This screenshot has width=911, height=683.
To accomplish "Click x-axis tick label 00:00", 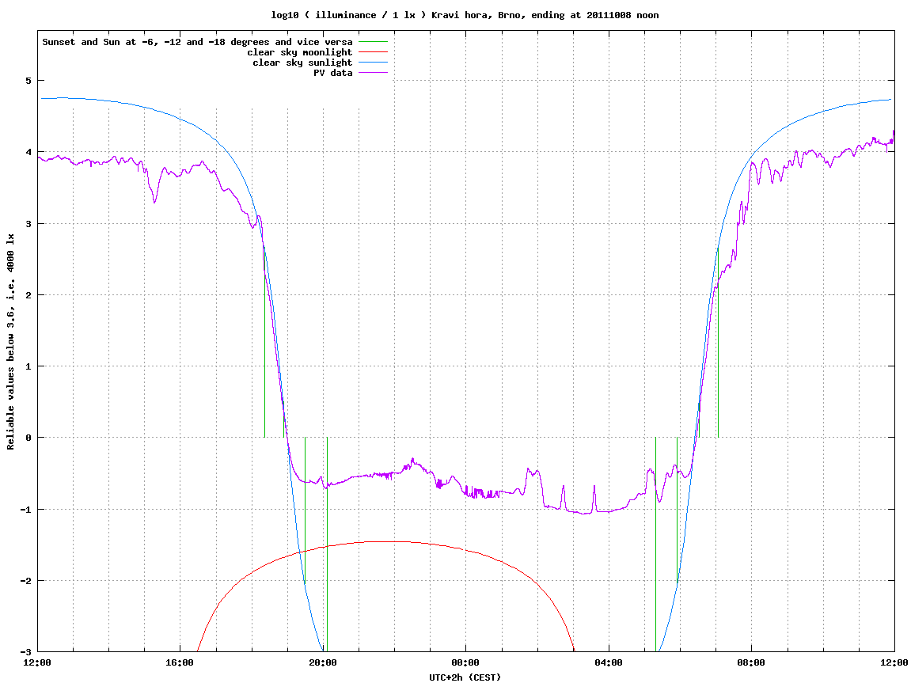I will (466, 662).
